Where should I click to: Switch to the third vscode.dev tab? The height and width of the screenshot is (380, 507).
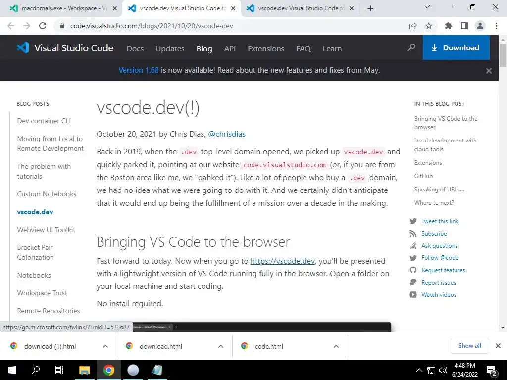[301, 8]
